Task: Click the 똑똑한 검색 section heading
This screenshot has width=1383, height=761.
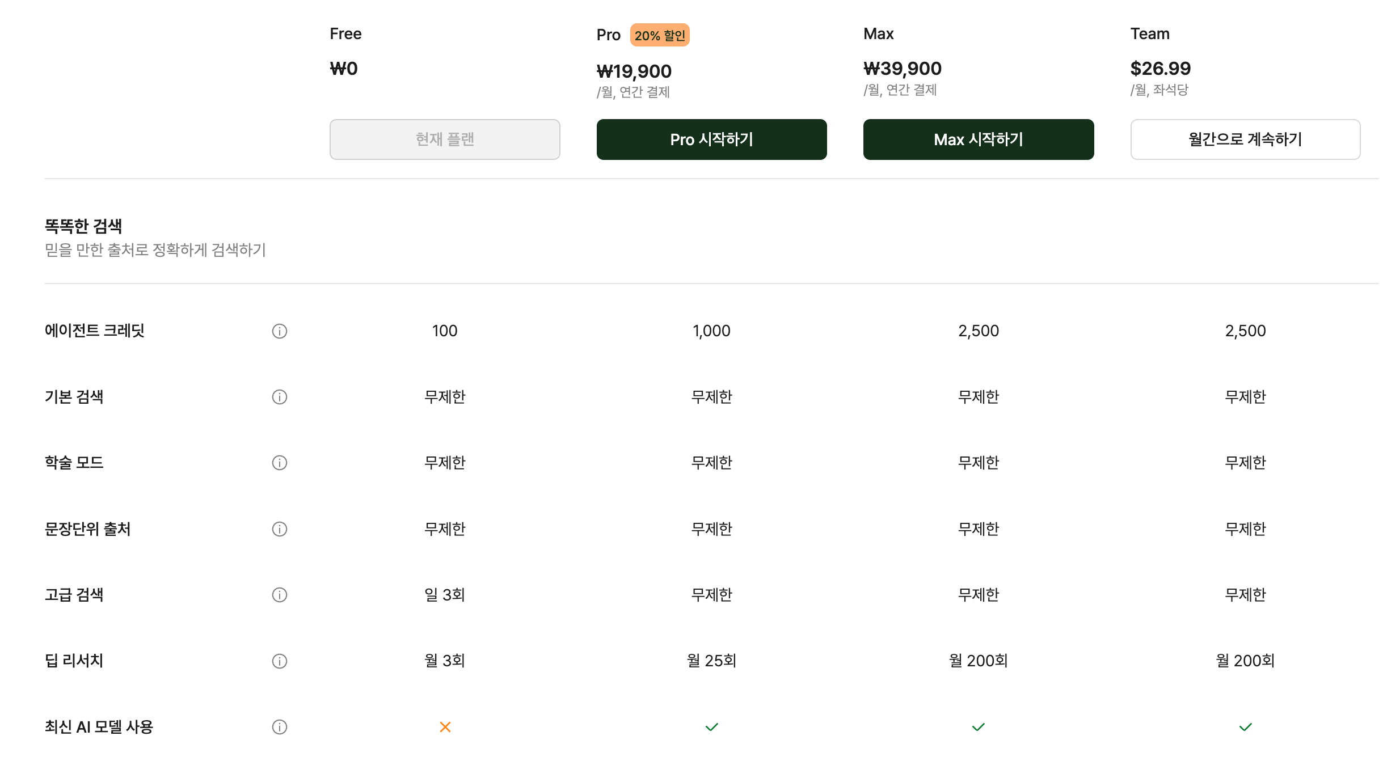Action: 83,226
